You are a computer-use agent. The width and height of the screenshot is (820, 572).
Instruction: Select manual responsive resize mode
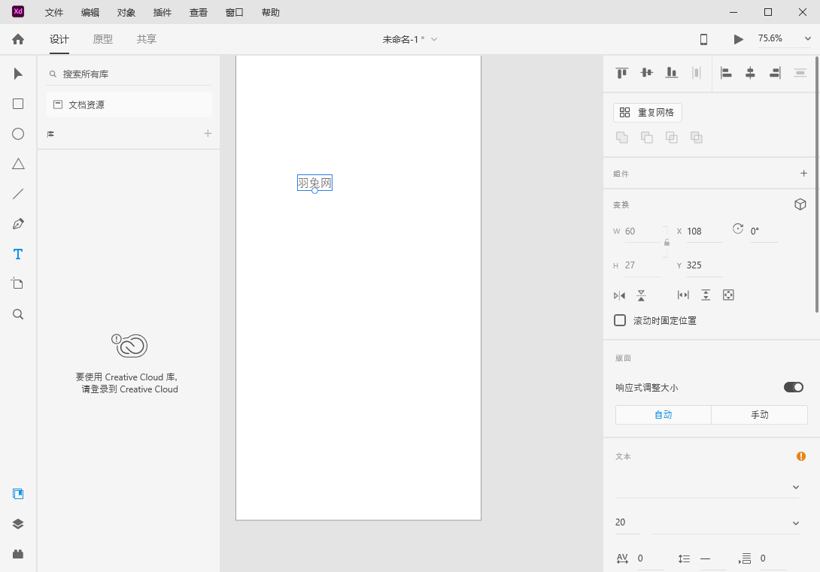pyautogui.click(x=759, y=415)
